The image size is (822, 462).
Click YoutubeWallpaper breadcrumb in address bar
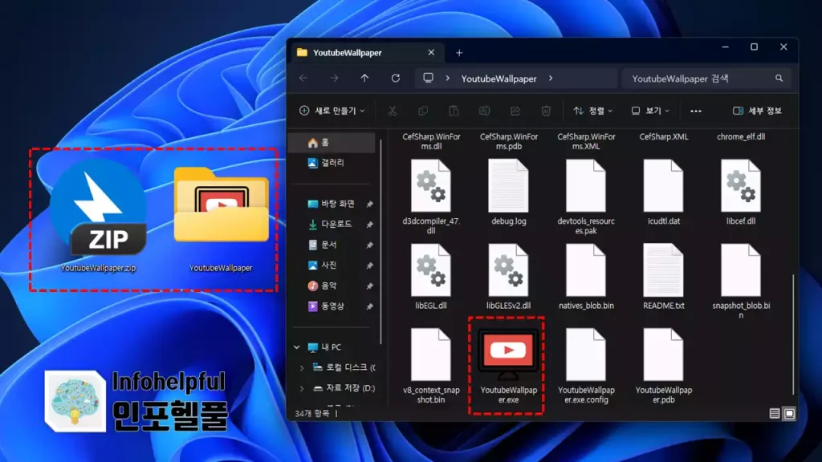click(498, 79)
